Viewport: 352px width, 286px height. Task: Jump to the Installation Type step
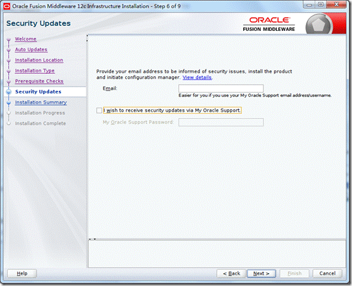(x=35, y=71)
